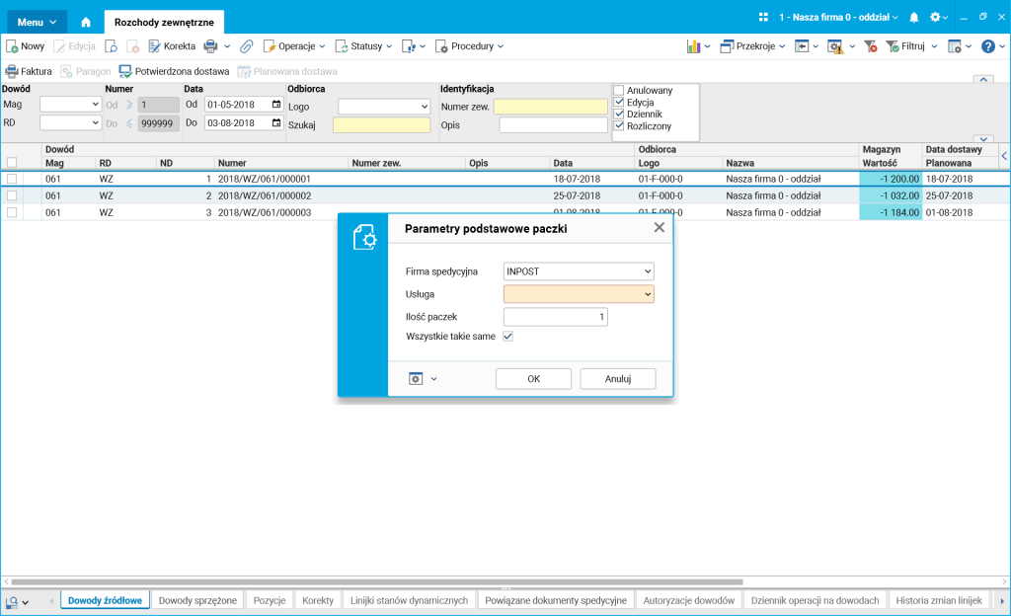1011x616 pixels.
Task: Click the printer icon in toolbar
Action: (x=210, y=46)
